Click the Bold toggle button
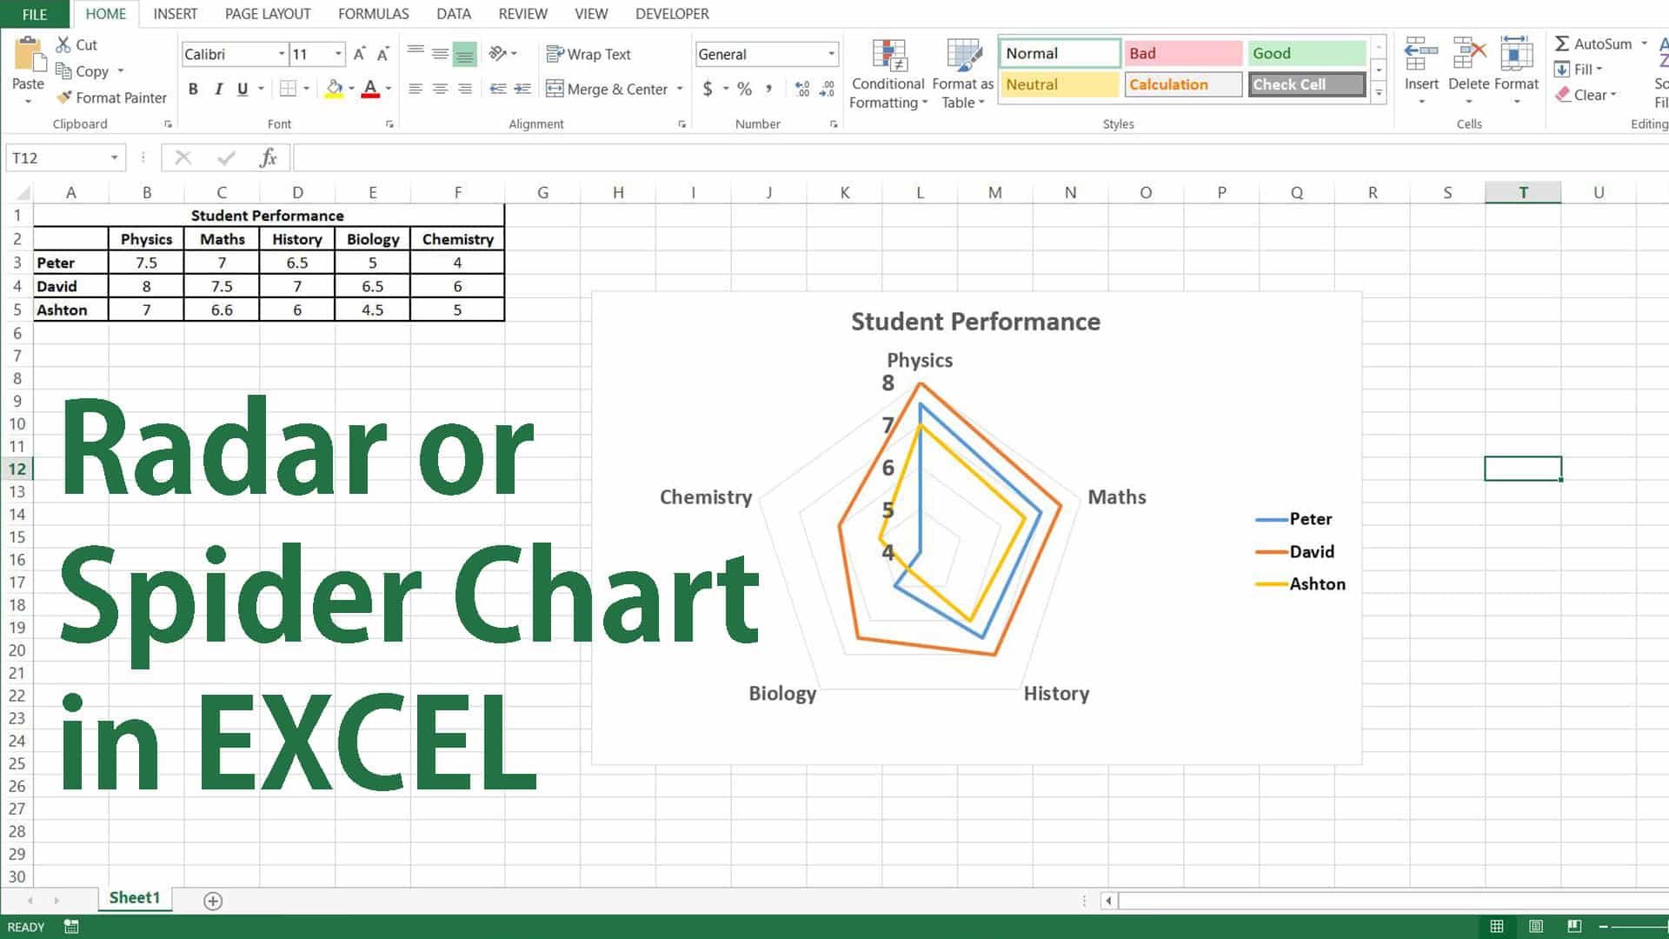Image resolution: width=1669 pixels, height=939 pixels. point(193,89)
